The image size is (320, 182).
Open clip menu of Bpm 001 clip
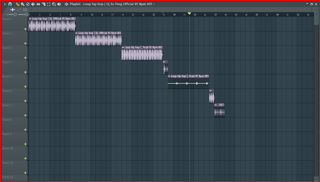[30, 19]
